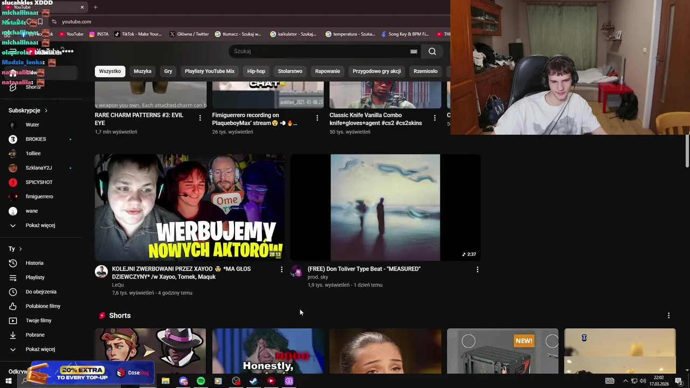Expand 'Pokaż więcej' under subscriptions
690x388 pixels.
(40, 225)
